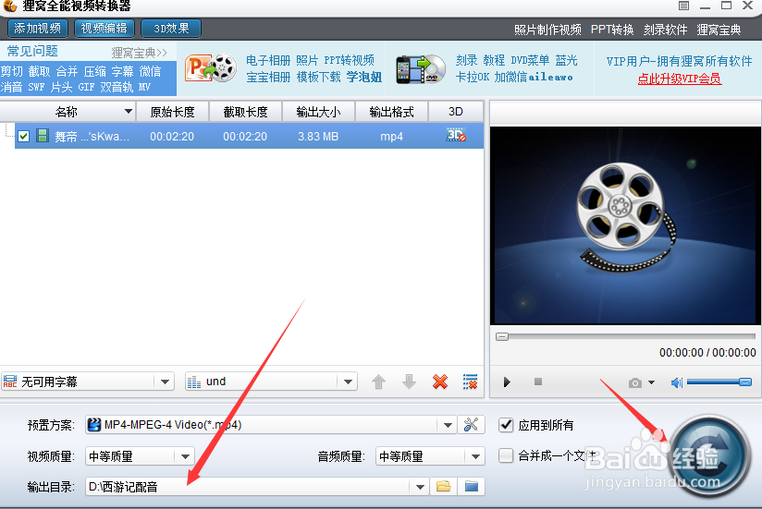
Task: Start conversion with the round convert button
Action: pos(708,456)
